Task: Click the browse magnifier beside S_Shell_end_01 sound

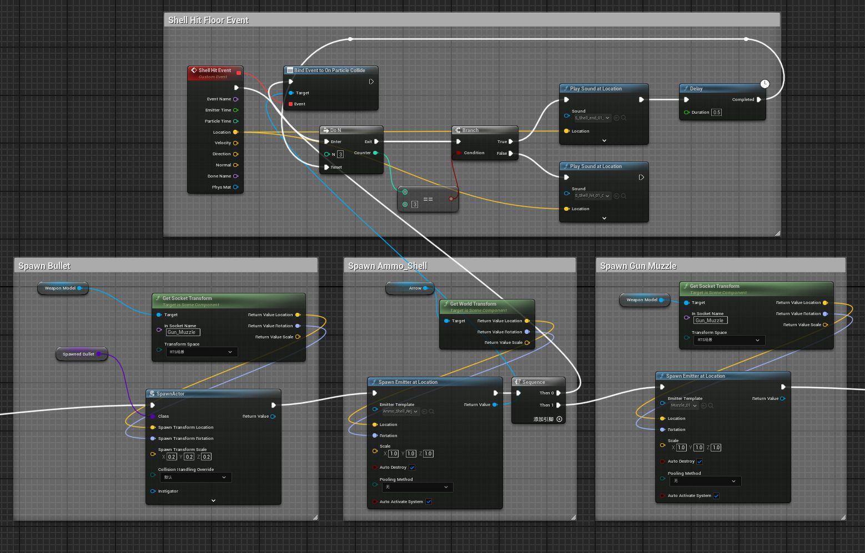Action: [x=623, y=118]
